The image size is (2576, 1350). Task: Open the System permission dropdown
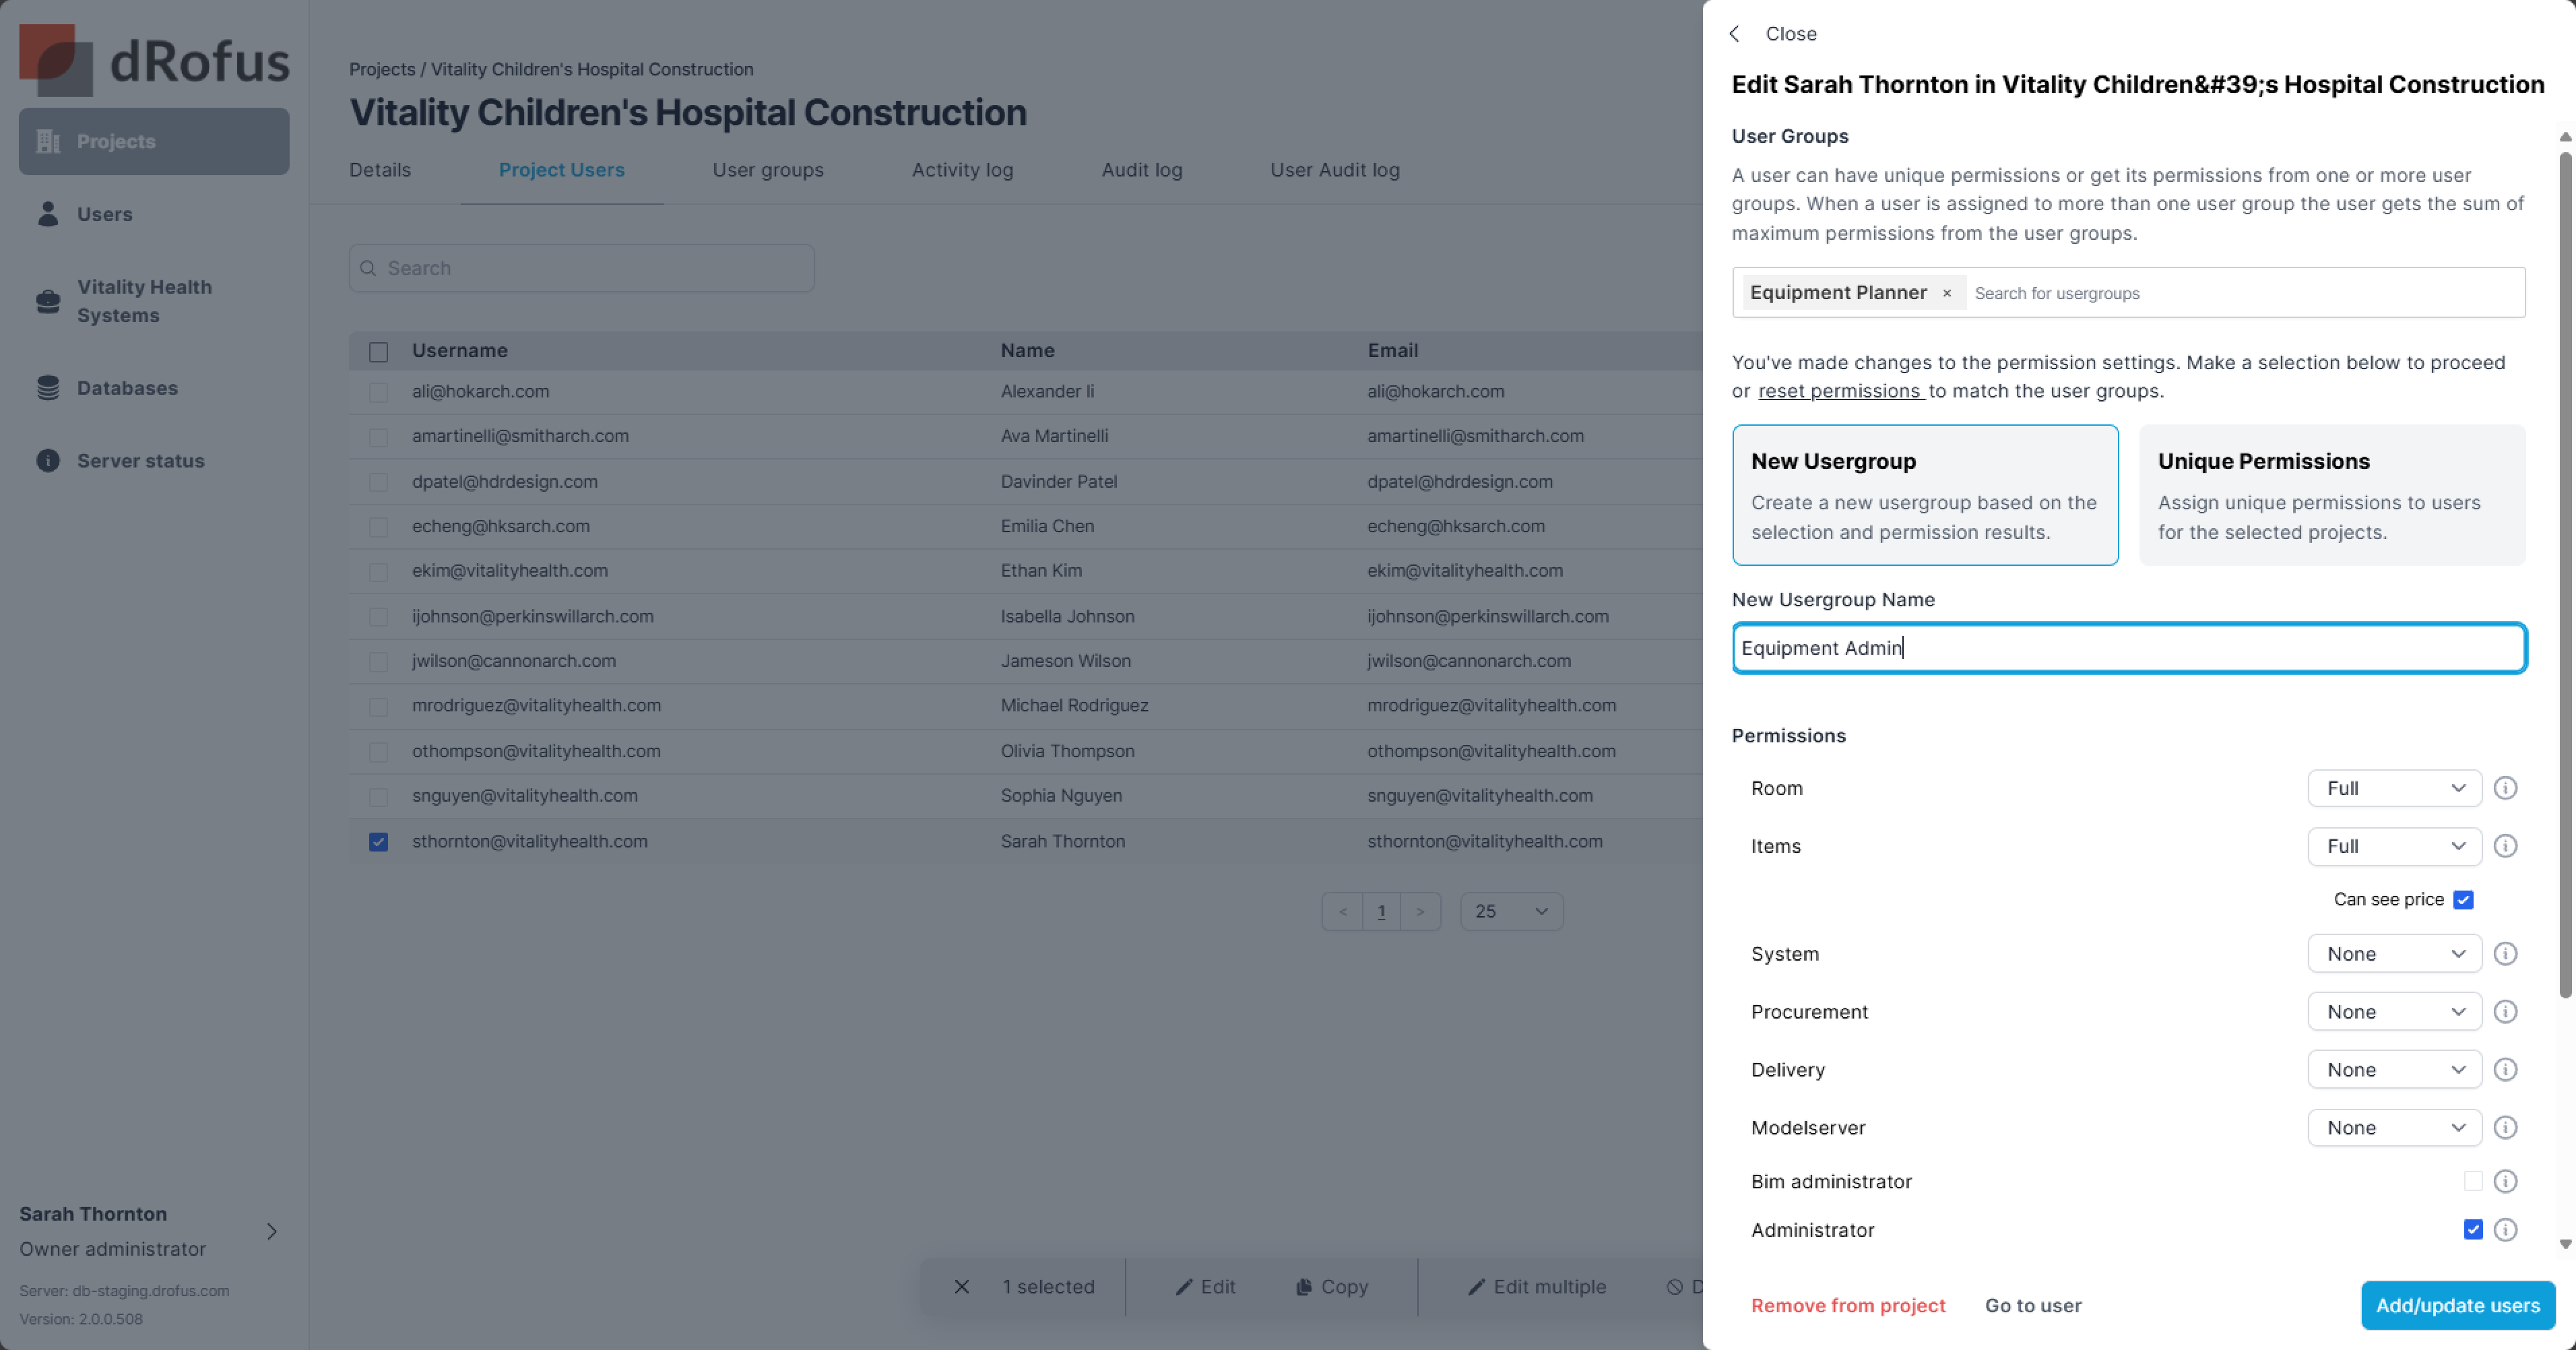(2393, 954)
